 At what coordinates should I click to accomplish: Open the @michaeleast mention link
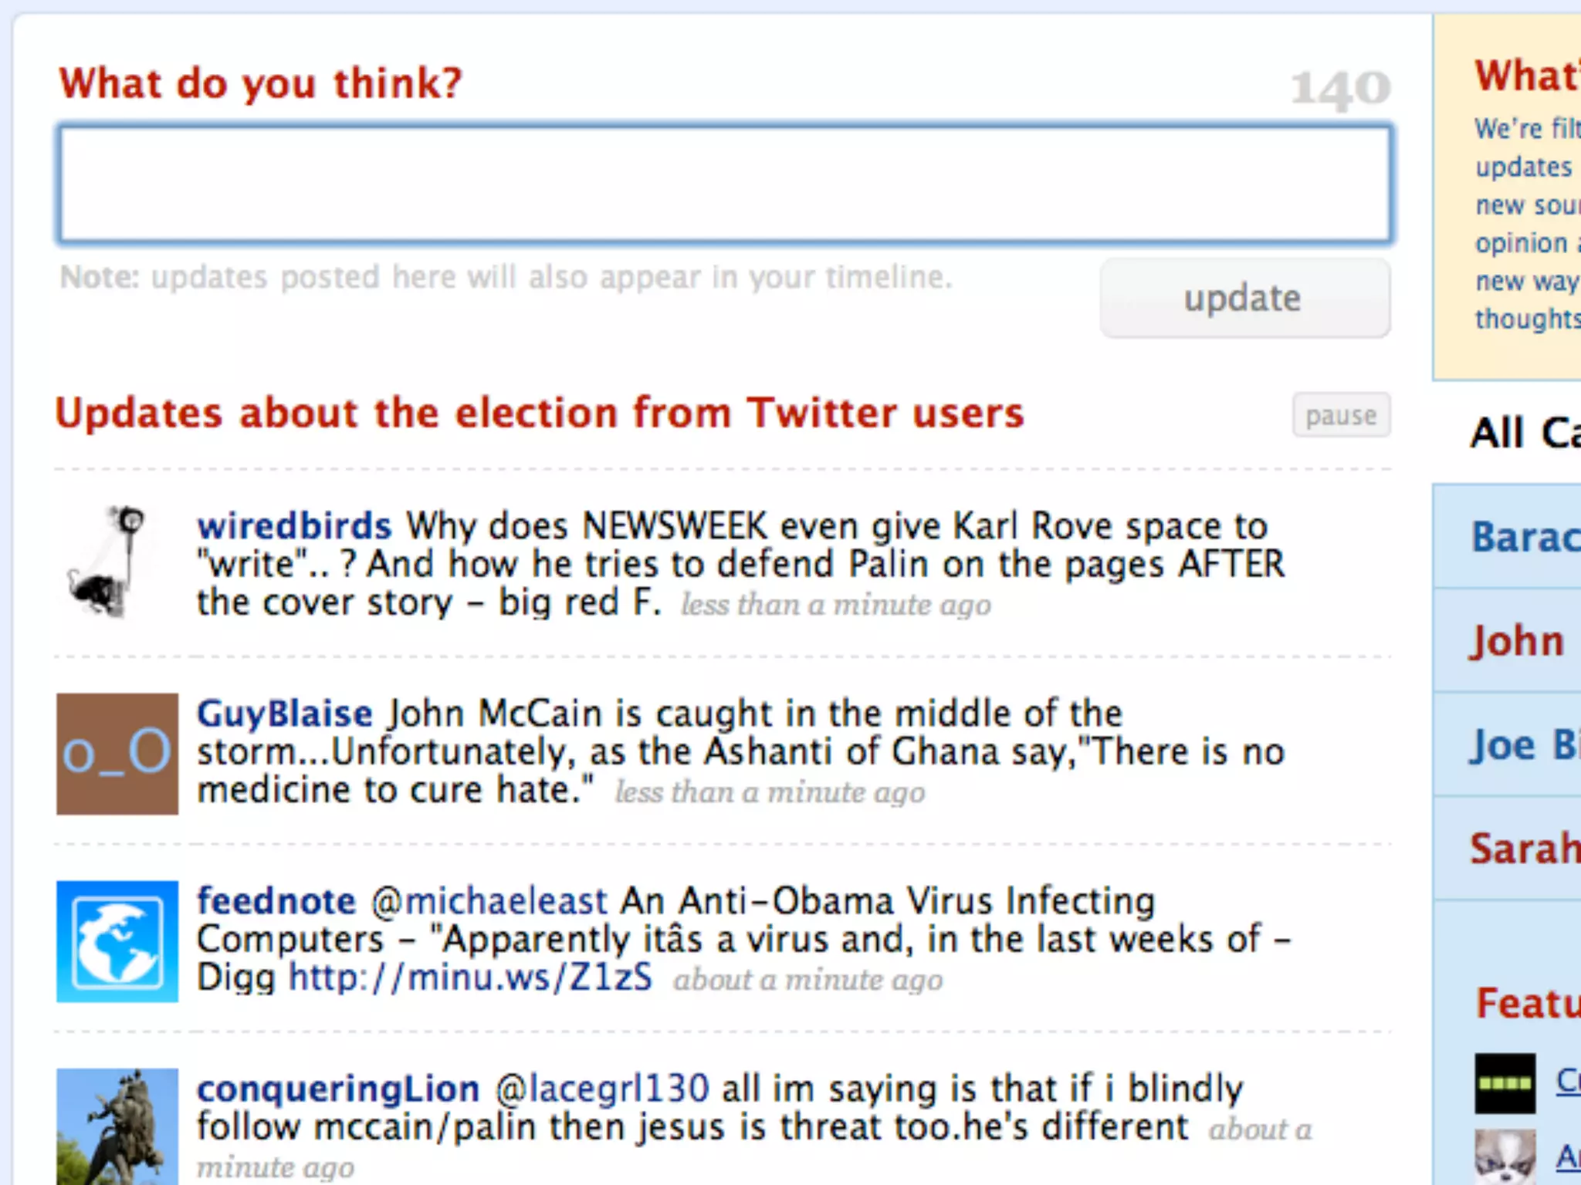click(x=489, y=901)
